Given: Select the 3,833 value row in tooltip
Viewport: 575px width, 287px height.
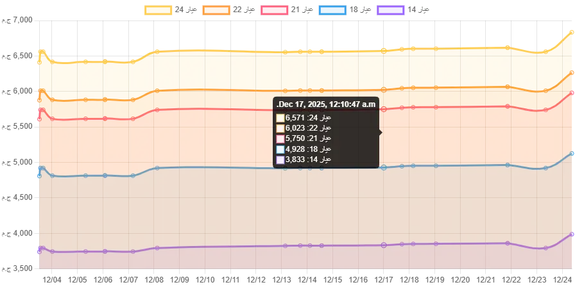Looking at the screenshot, I should click(304, 159).
